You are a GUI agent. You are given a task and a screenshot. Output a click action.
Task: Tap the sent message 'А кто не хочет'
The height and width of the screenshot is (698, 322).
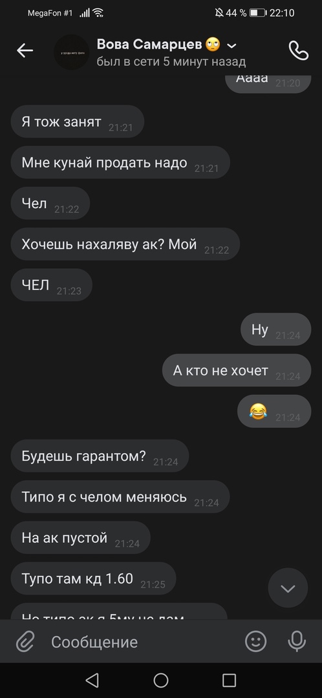click(x=237, y=370)
